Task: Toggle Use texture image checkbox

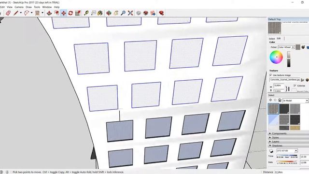Action: tap(271, 75)
